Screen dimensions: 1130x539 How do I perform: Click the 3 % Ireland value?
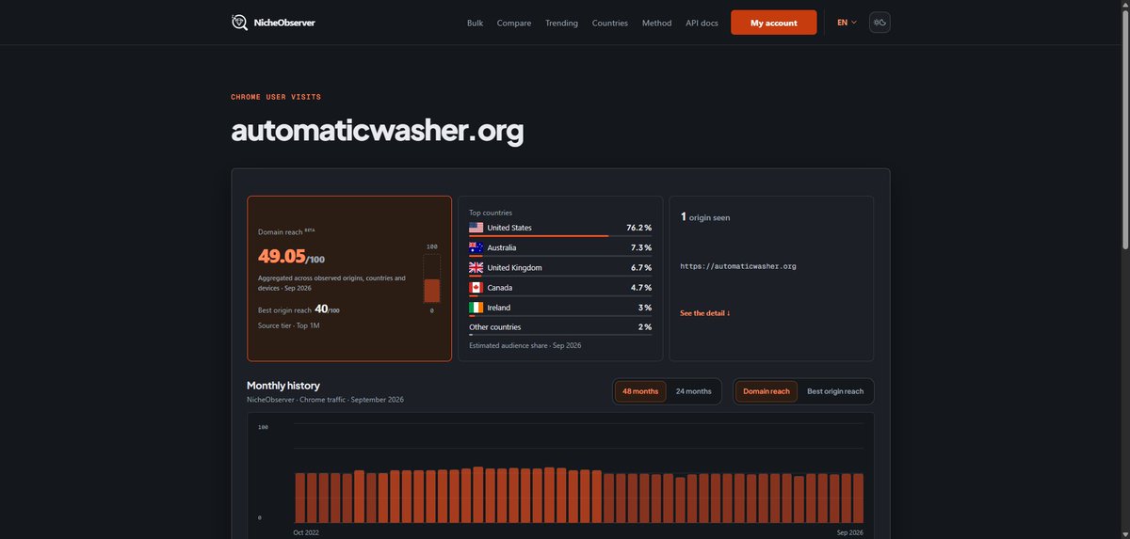pos(645,308)
